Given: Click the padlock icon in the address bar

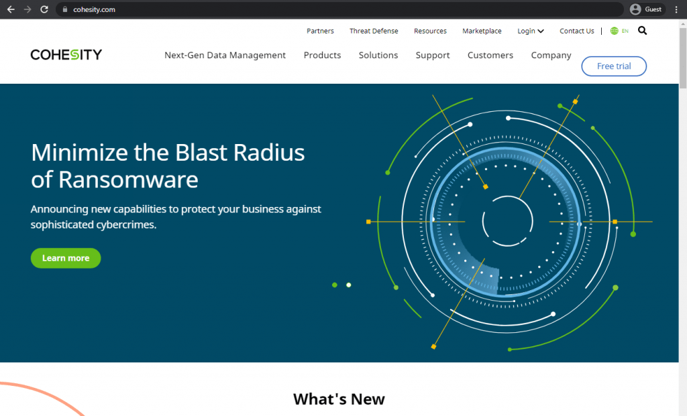Looking at the screenshot, I should click(x=65, y=9).
